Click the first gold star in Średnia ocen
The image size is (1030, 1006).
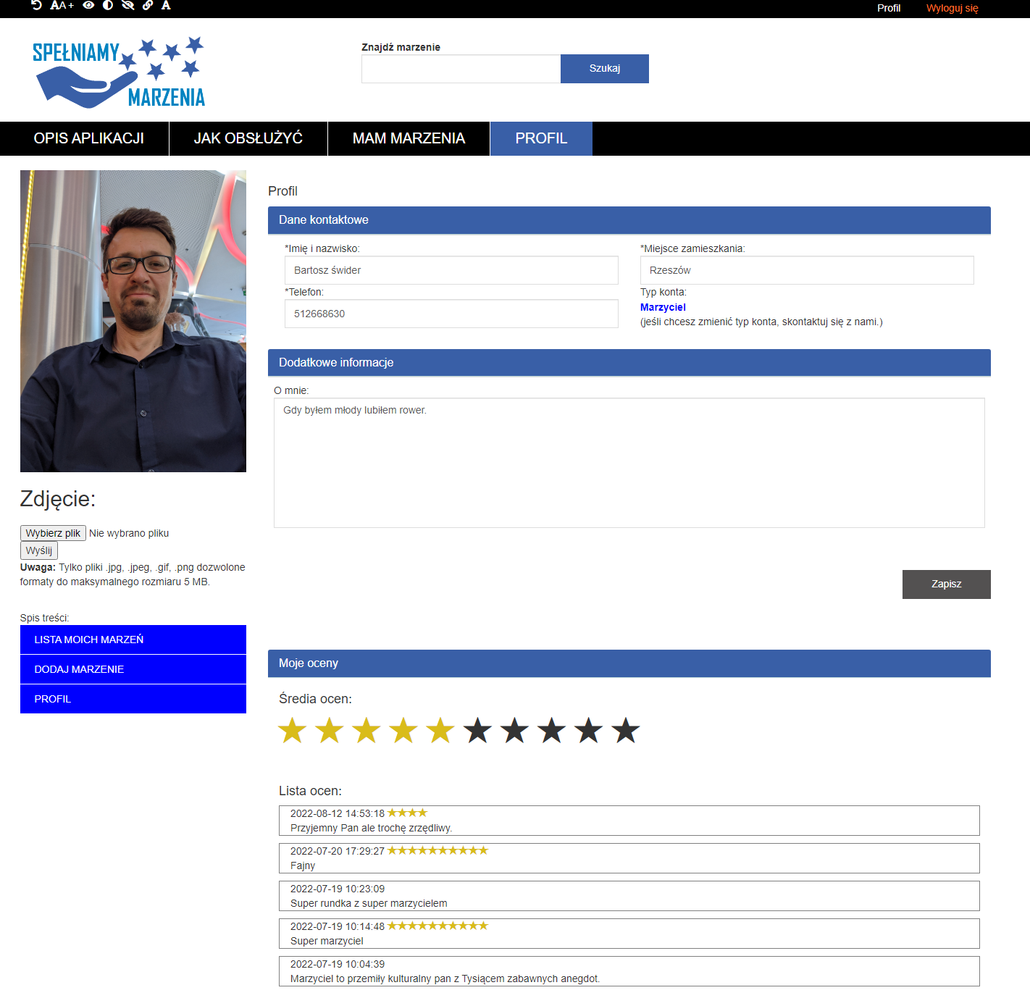pos(293,731)
